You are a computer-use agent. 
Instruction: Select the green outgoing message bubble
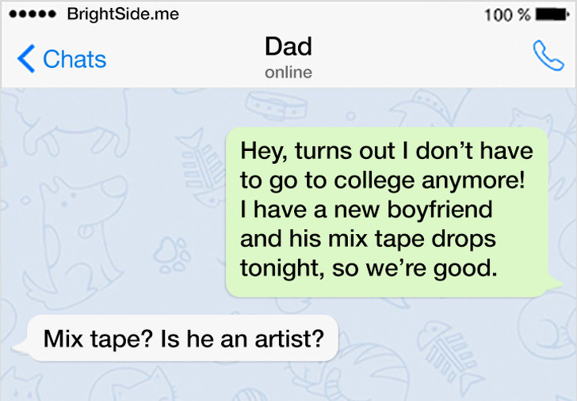coord(387,211)
